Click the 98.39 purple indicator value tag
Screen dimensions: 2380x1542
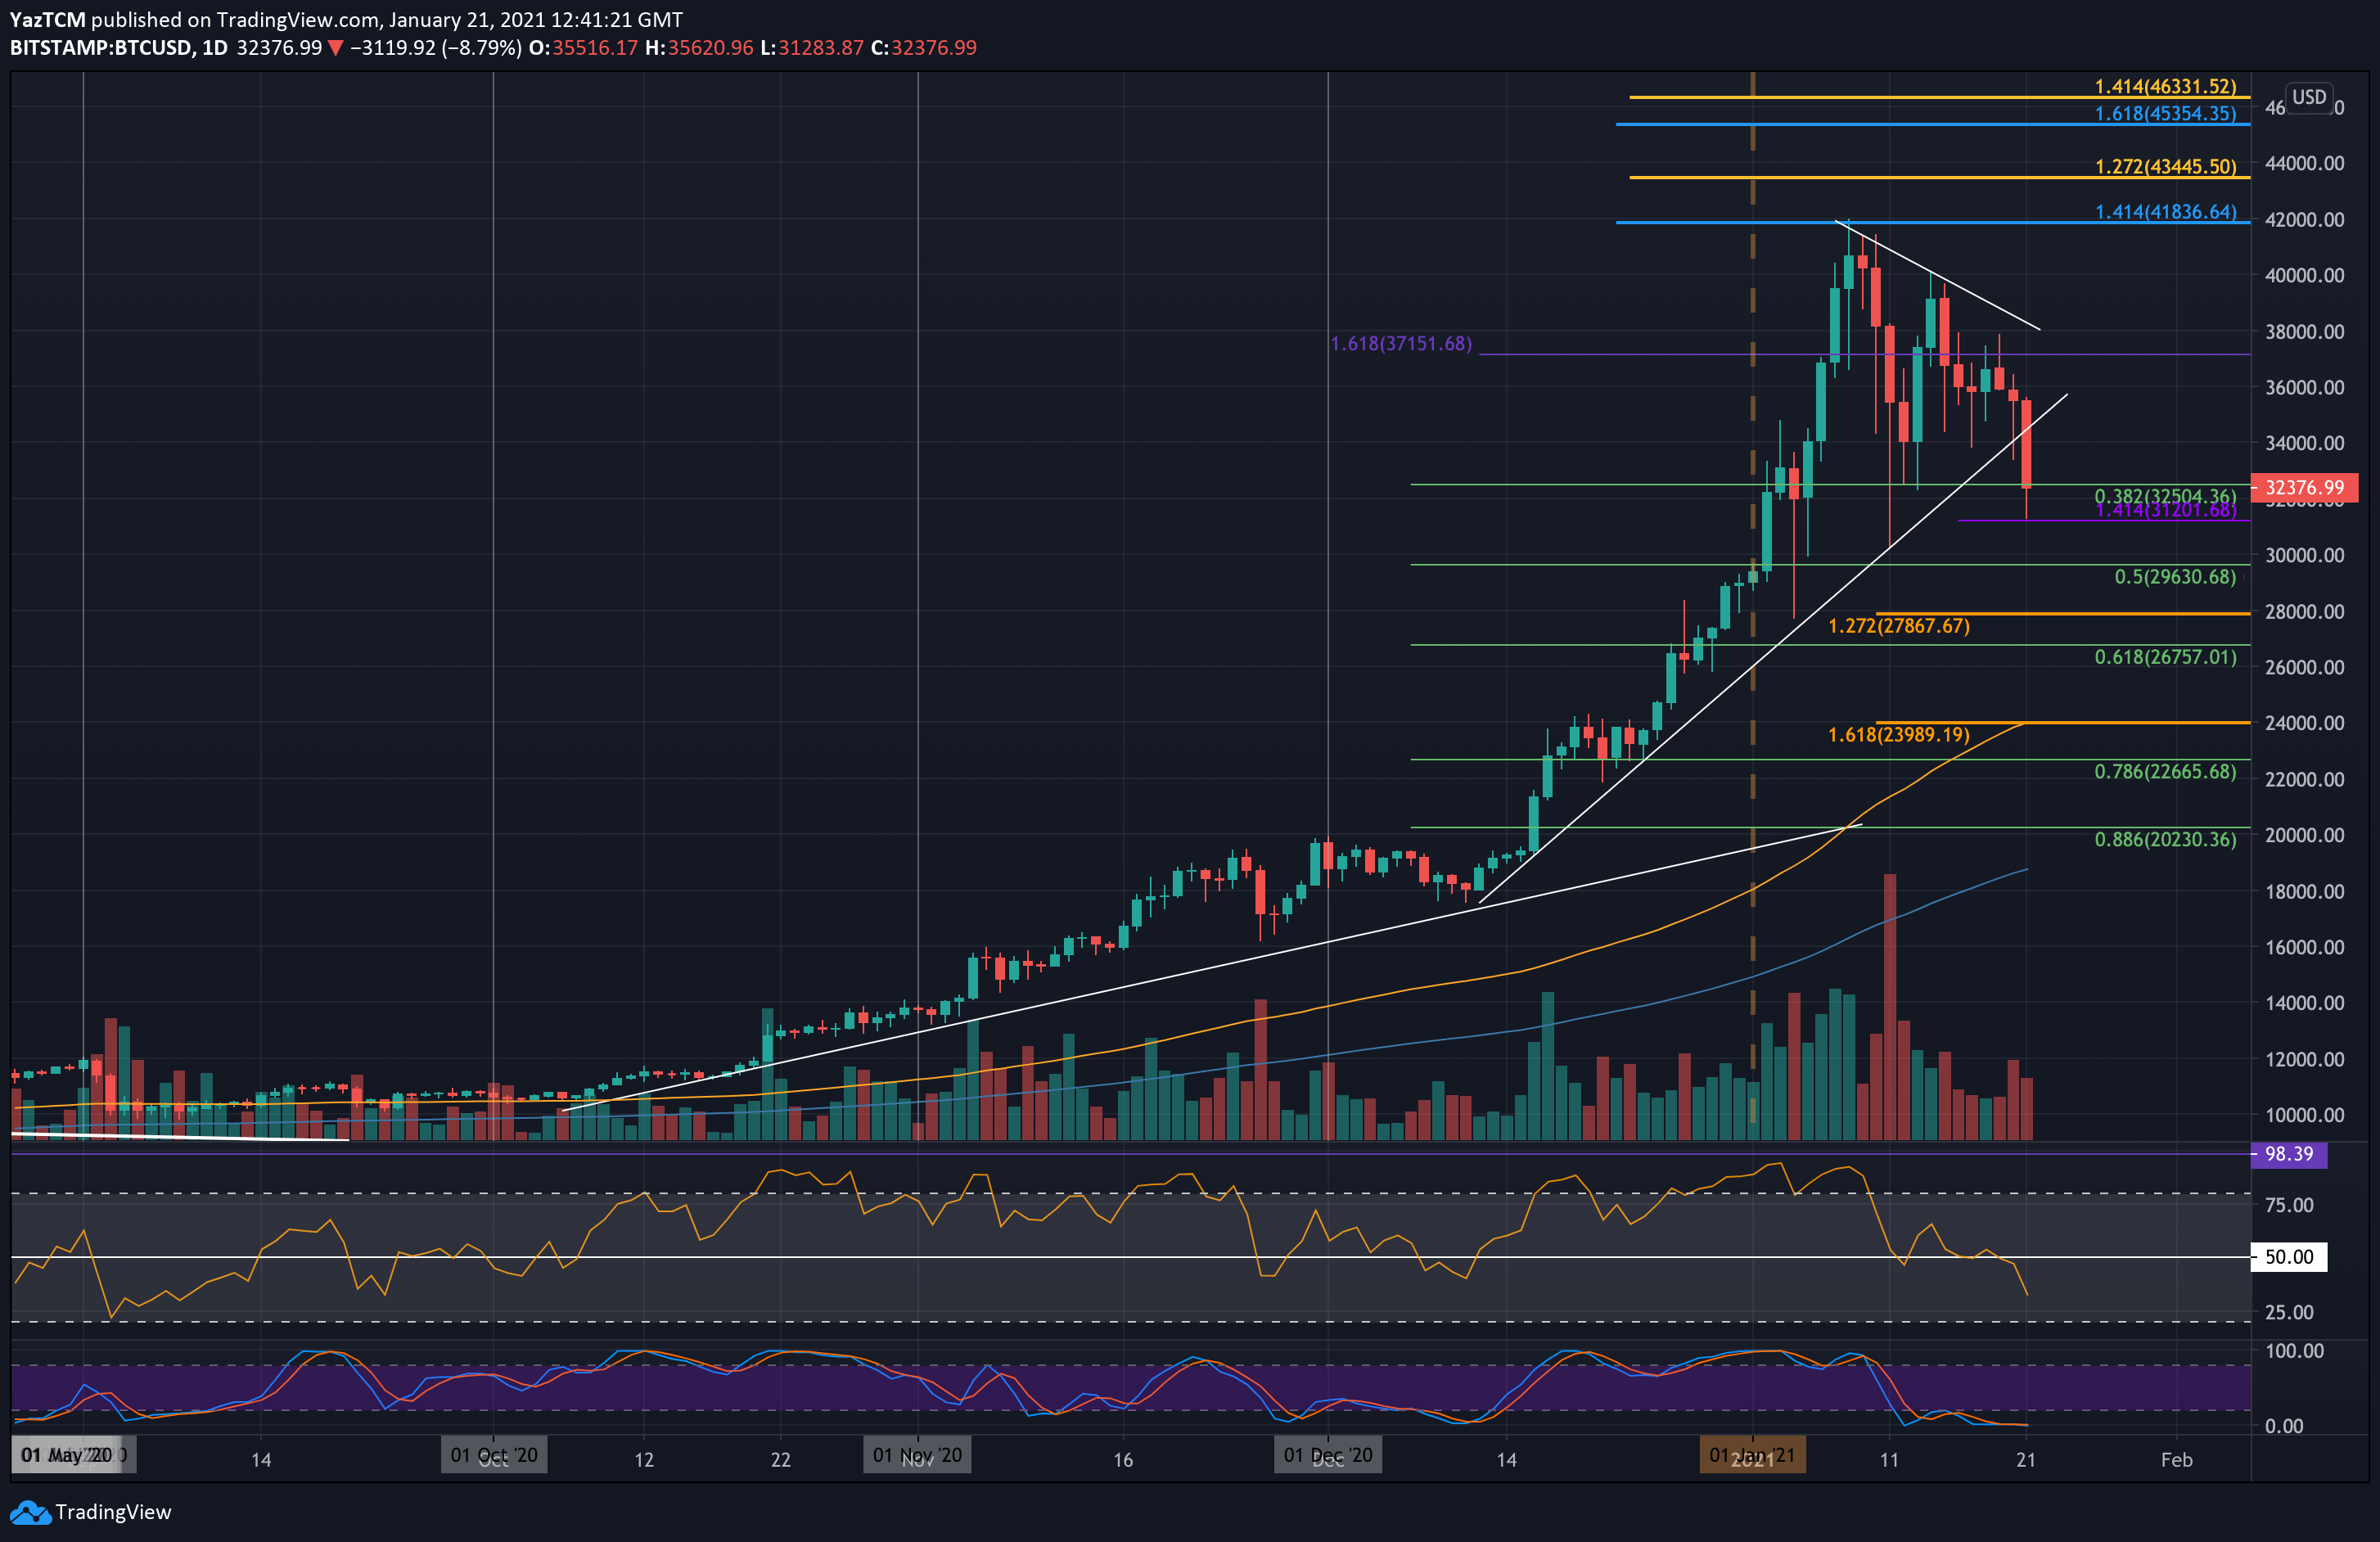coord(2289,1154)
